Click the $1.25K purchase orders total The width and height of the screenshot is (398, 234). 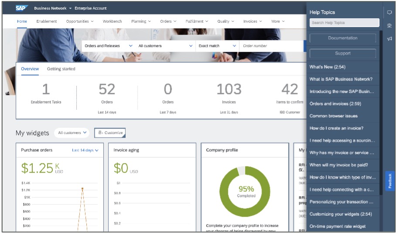tap(42, 168)
